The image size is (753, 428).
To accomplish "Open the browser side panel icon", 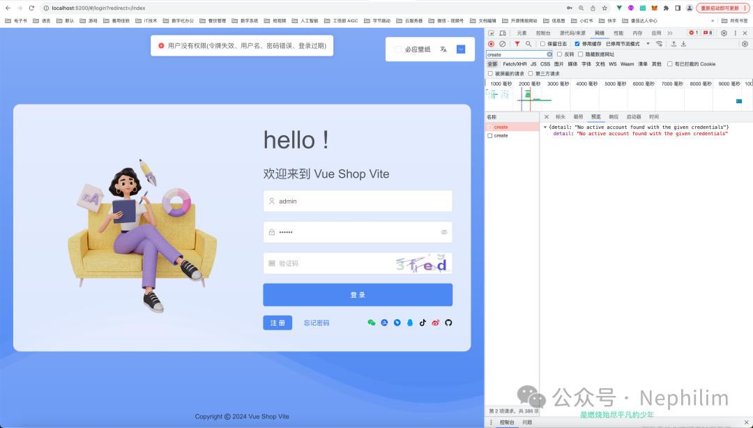I will 678,8.
